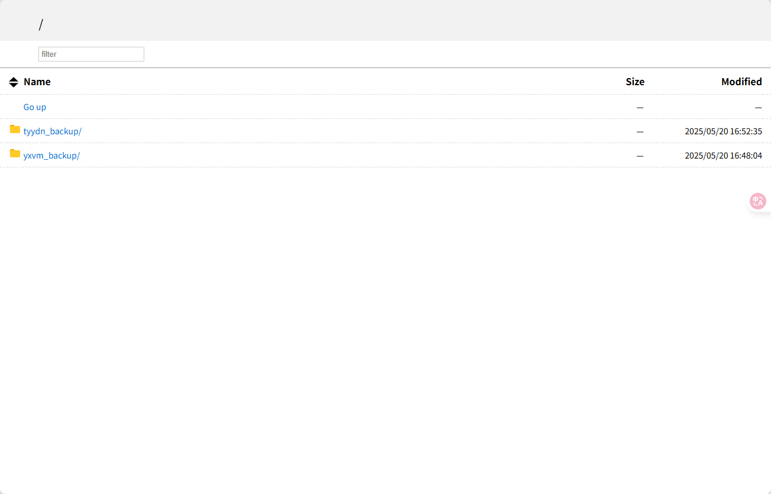The width and height of the screenshot is (771, 494).
Task: Focus the filter text box
Action: [91, 54]
